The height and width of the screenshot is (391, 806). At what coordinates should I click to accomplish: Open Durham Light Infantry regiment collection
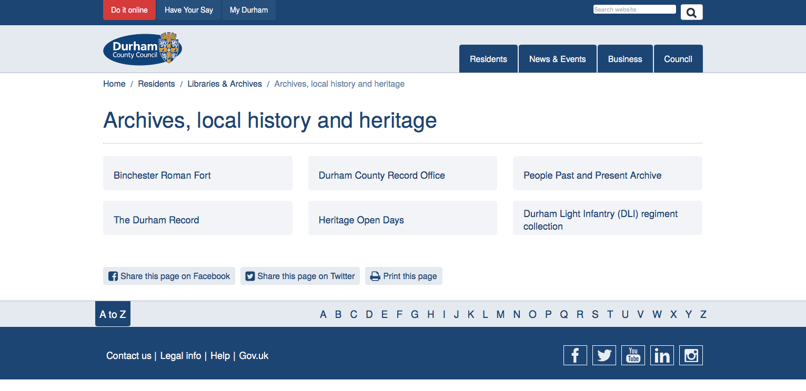point(608,218)
